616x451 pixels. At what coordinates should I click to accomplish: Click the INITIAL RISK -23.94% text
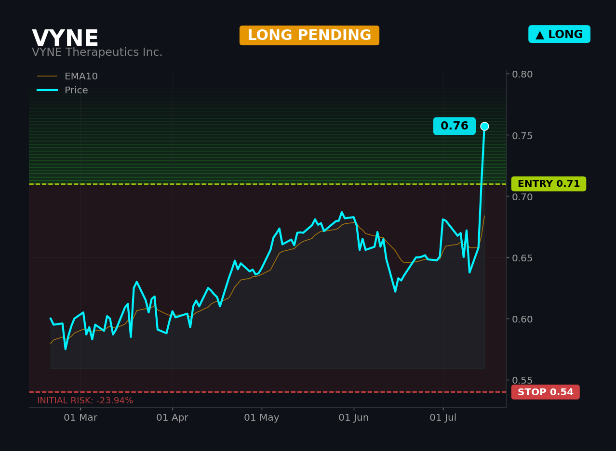tap(85, 400)
